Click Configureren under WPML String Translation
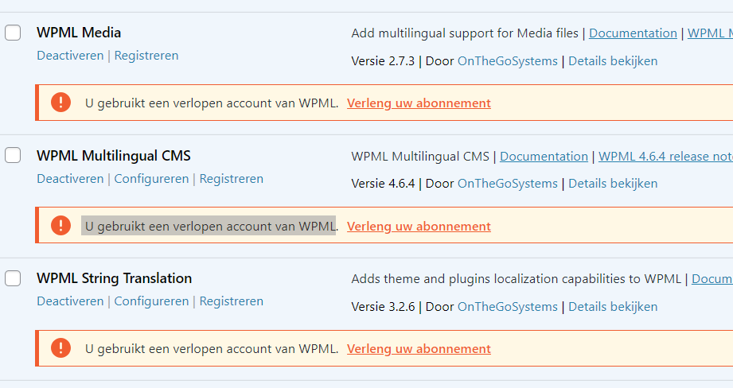This screenshot has width=733, height=388. coord(151,301)
